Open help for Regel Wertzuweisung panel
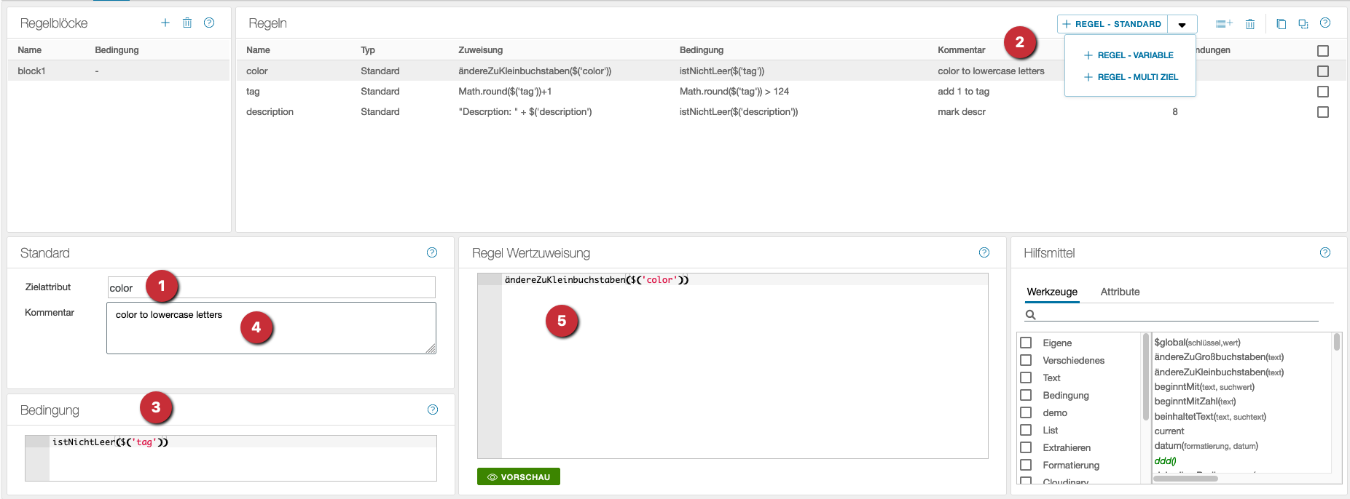This screenshot has width=1350, height=499. 984,252
